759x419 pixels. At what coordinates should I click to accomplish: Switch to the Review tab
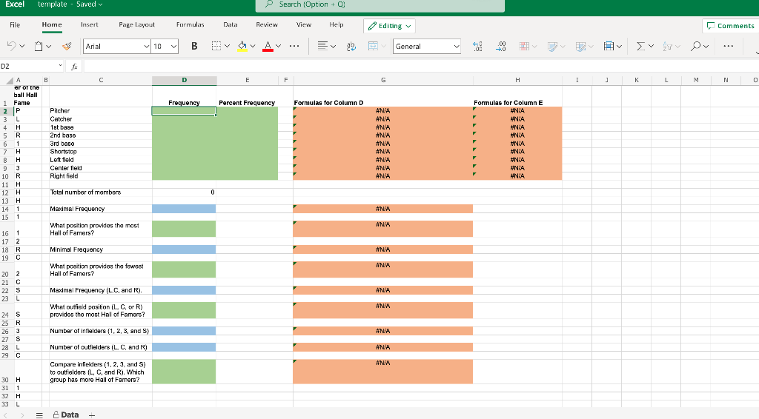pyautogui.click(x=267, y=24)
